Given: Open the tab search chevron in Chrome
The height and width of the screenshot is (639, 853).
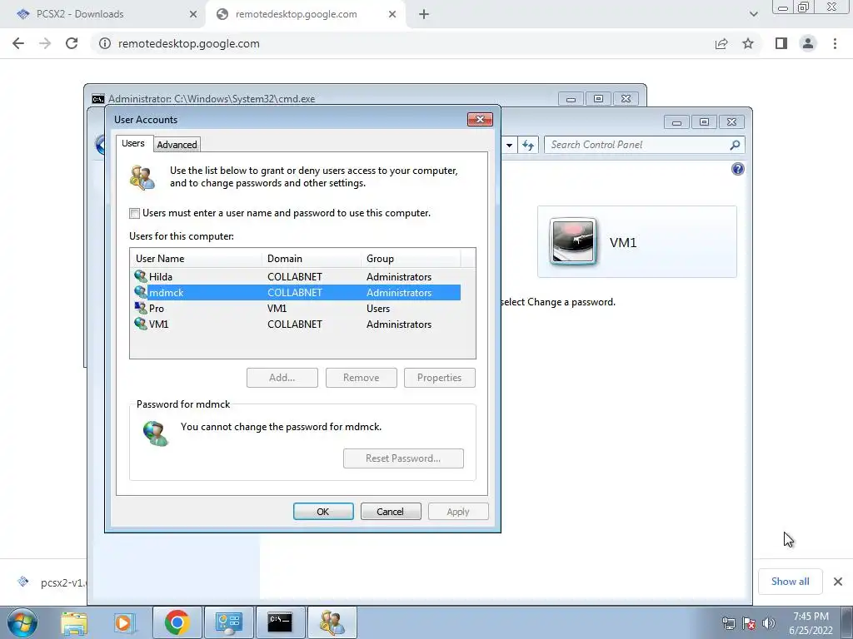Looking at the screenshot, I should click(x=753, y=14).
